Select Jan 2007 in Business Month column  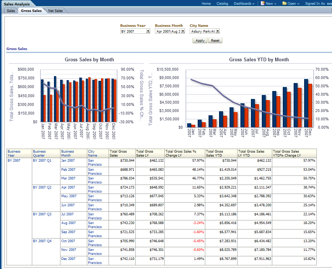[68, 160]
